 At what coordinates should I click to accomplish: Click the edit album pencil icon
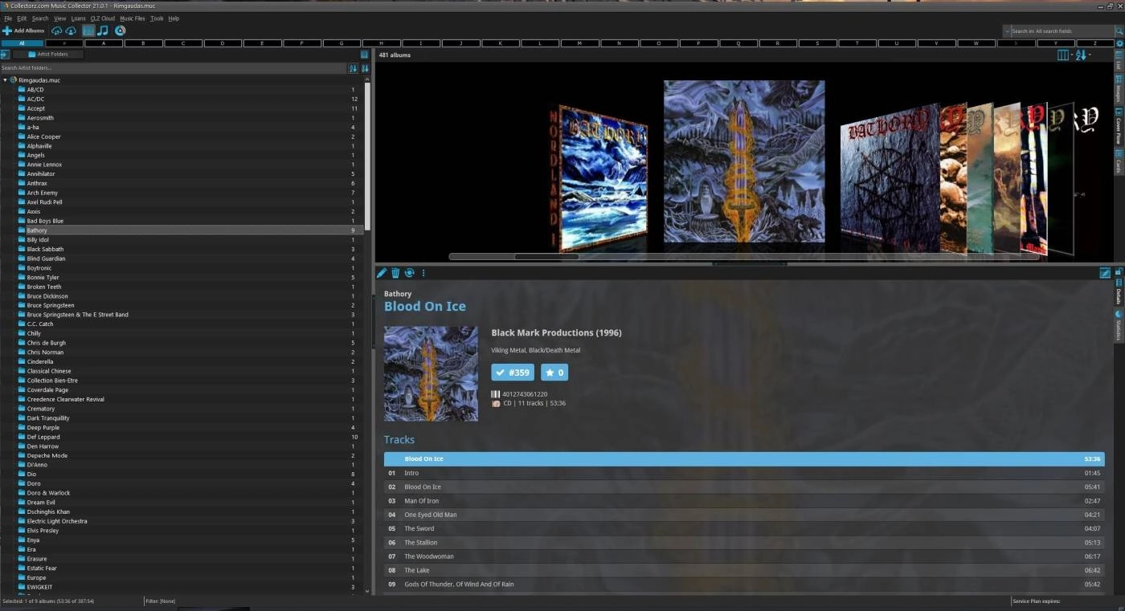pos(382,273)
